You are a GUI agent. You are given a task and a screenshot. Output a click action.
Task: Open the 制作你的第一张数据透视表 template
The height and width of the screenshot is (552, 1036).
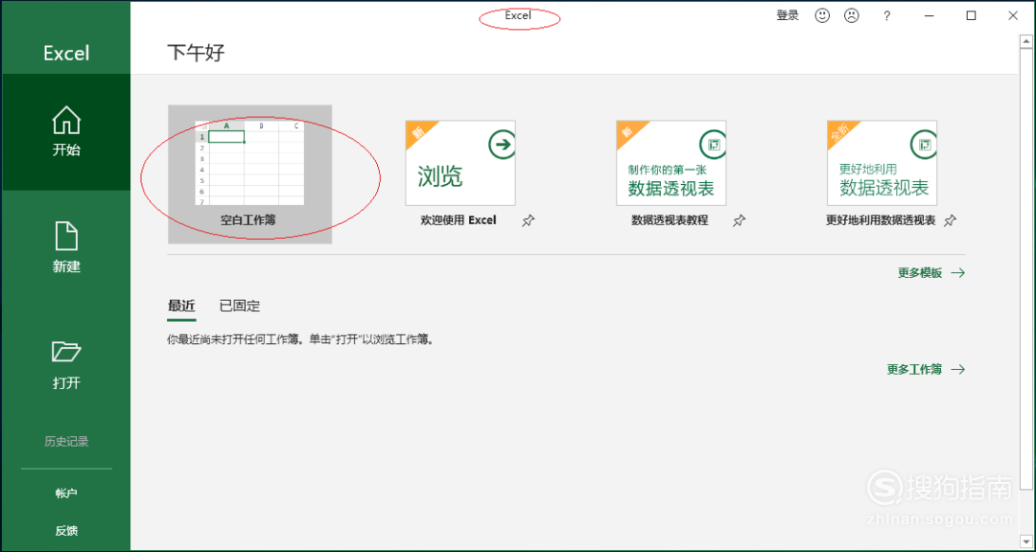(671, 163)
